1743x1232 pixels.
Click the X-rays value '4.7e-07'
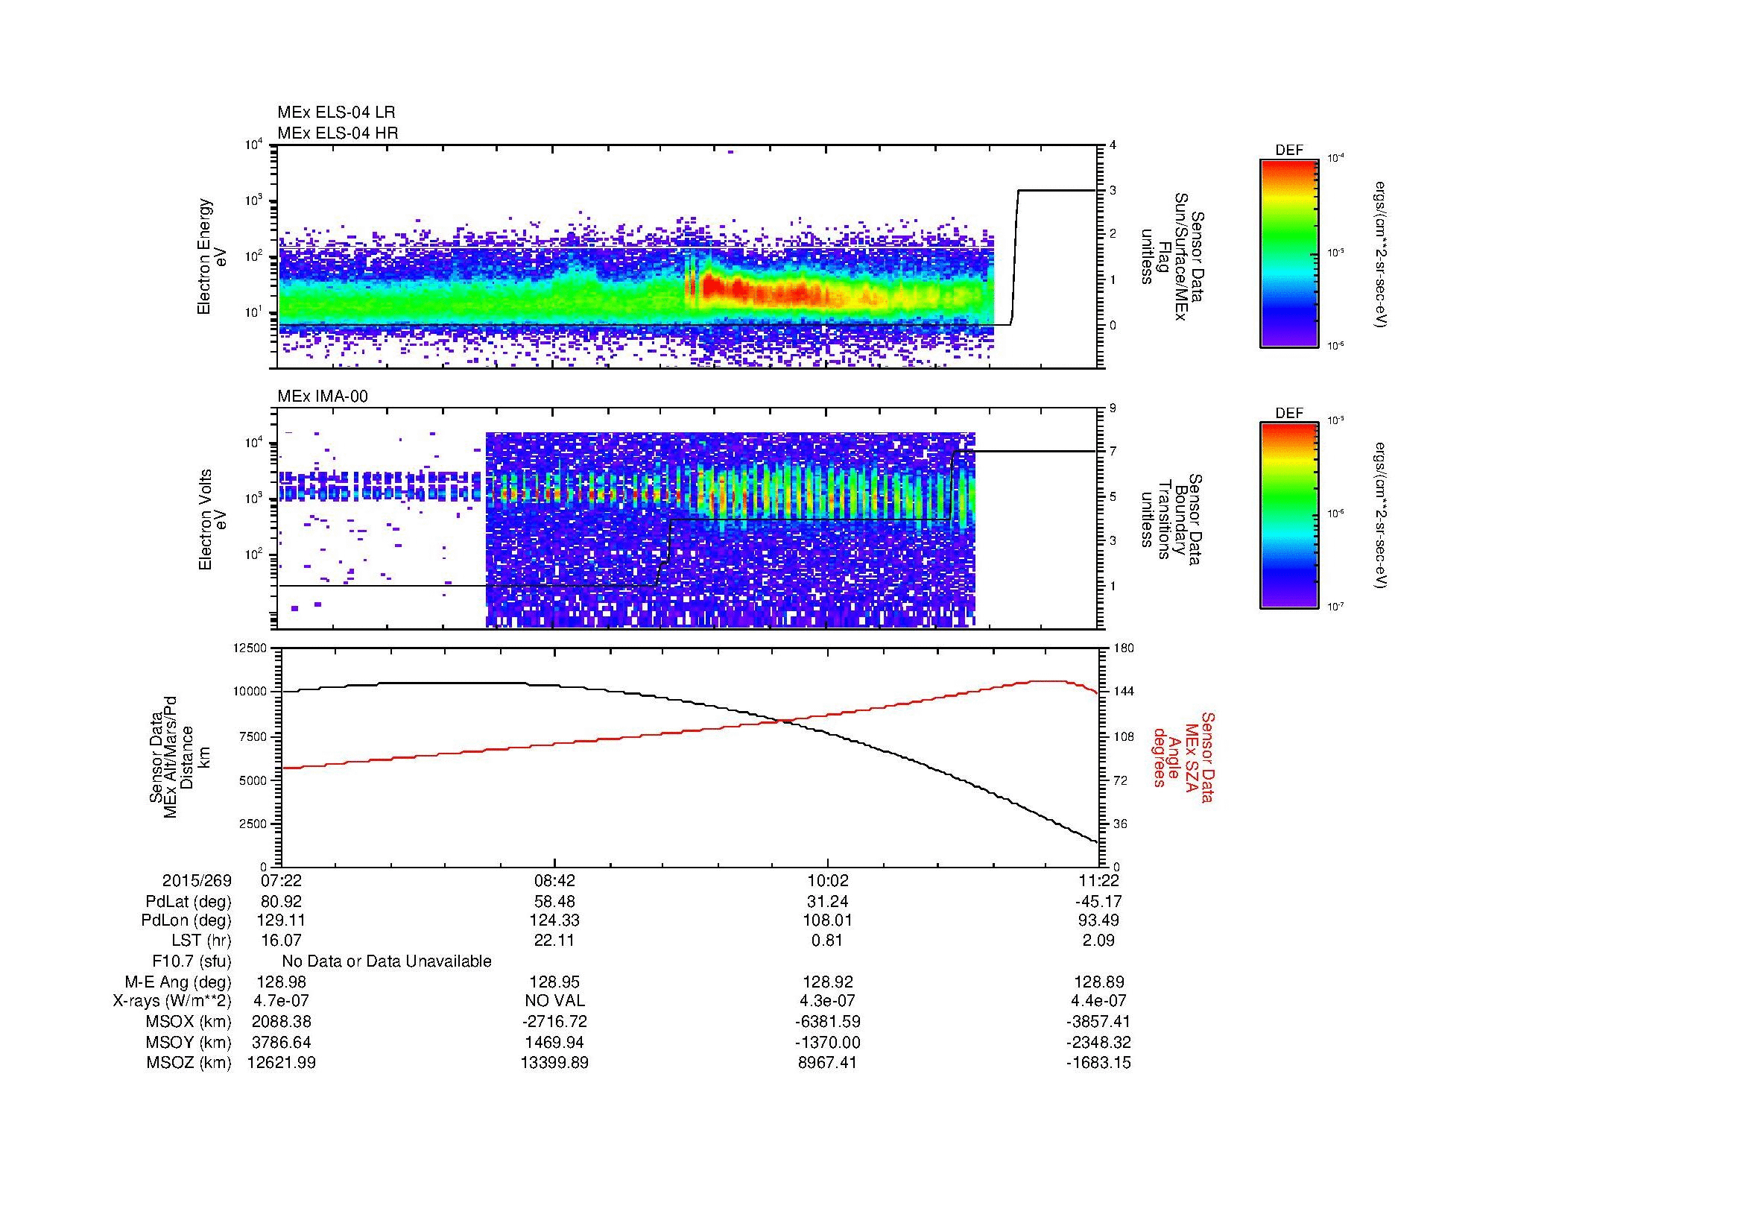(x=282, y=1001)
